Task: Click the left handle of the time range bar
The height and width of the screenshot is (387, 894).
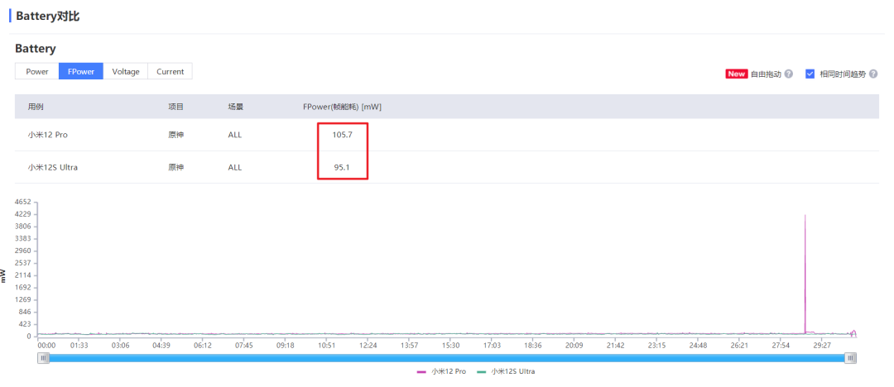Action: [44, 358]
